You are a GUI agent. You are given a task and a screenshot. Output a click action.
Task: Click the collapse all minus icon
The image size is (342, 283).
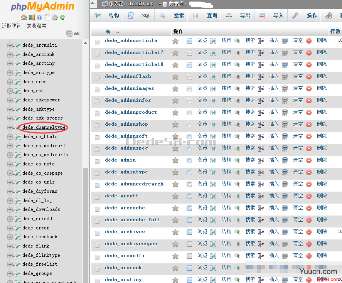[69, 34]
